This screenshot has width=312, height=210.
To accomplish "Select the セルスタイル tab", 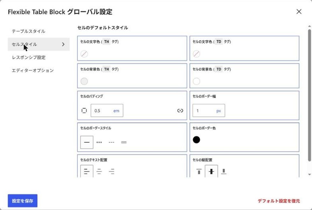I will [39, 44].
